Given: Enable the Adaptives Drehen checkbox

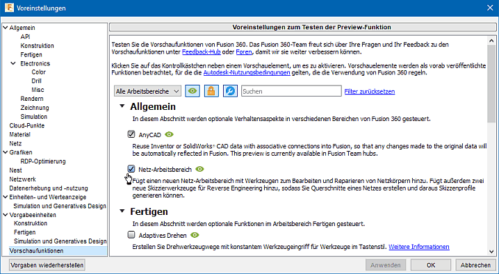Looking at the screenshot, I should 131,235.
